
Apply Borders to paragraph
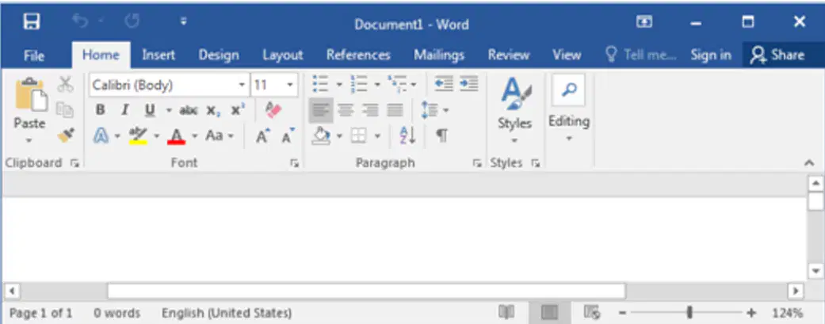(x=358, y=135)
